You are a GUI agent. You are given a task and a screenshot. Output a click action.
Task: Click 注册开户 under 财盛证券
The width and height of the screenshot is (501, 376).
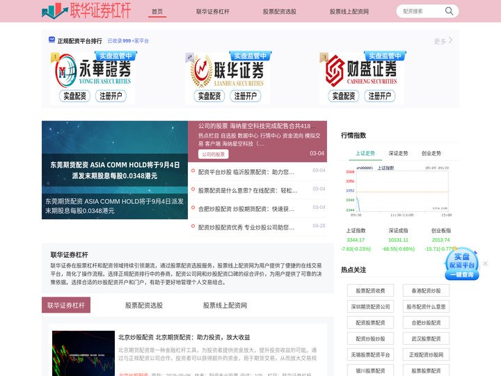tap(380, 96)
